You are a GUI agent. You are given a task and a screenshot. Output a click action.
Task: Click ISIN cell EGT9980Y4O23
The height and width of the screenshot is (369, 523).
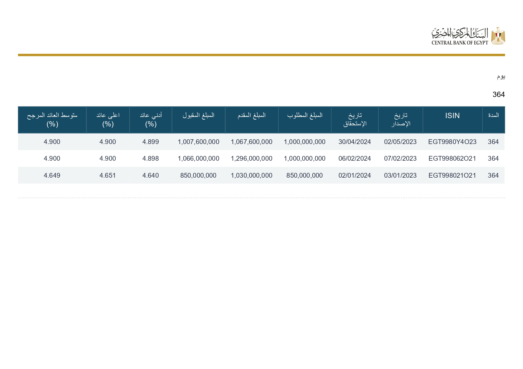tap(452, 142)
